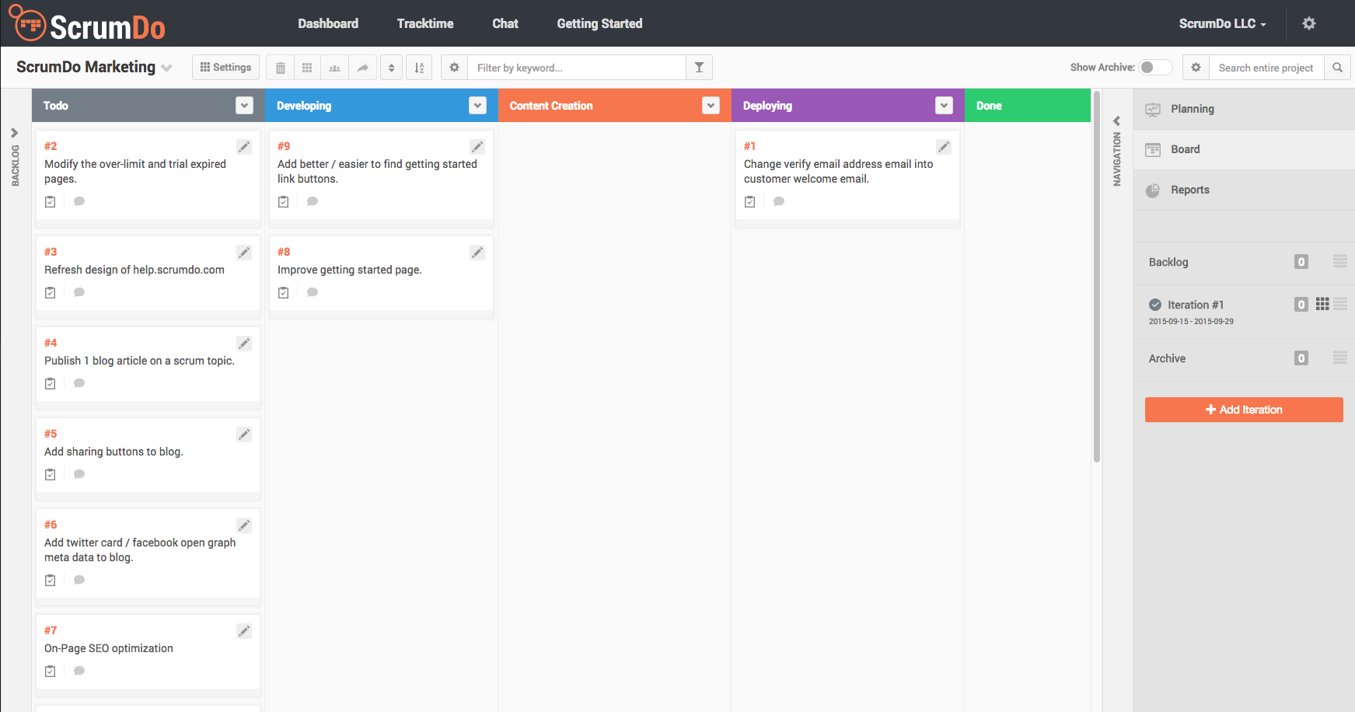Edit card #8 with pencil icon
The width and height of the screenshot is (1355, 712).
pos(477,253)
